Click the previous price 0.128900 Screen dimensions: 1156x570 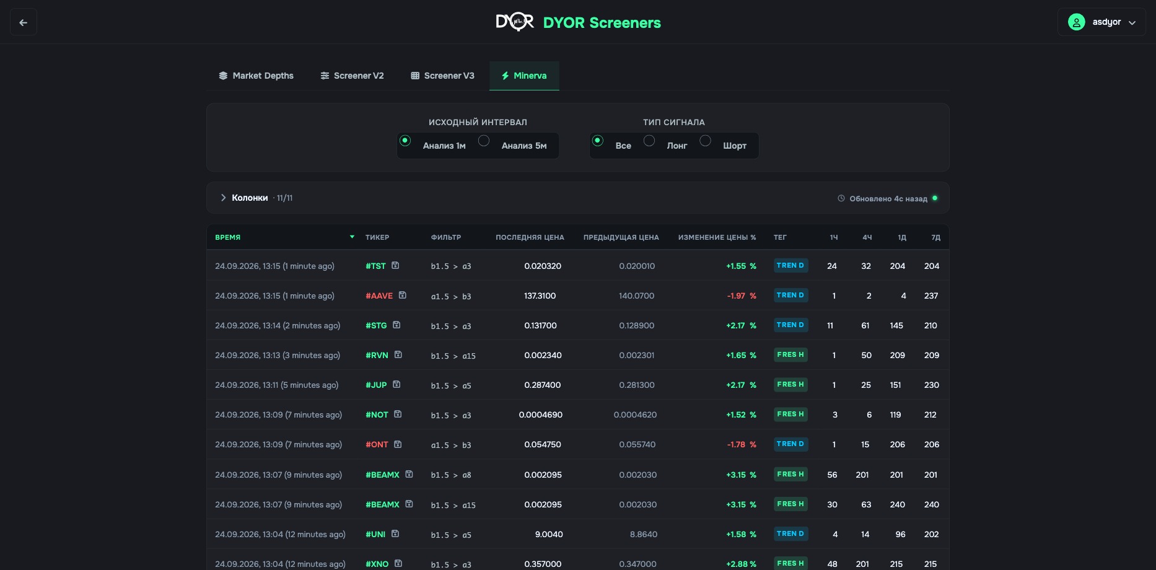pos(637,325)
